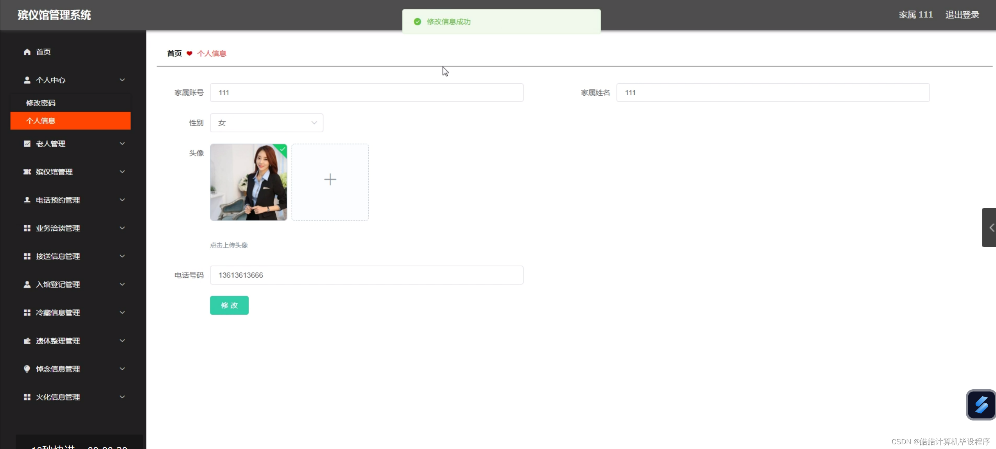996x449 pixels.
Task: Click the blue floating assistant icon
Action: click(980, 405)
